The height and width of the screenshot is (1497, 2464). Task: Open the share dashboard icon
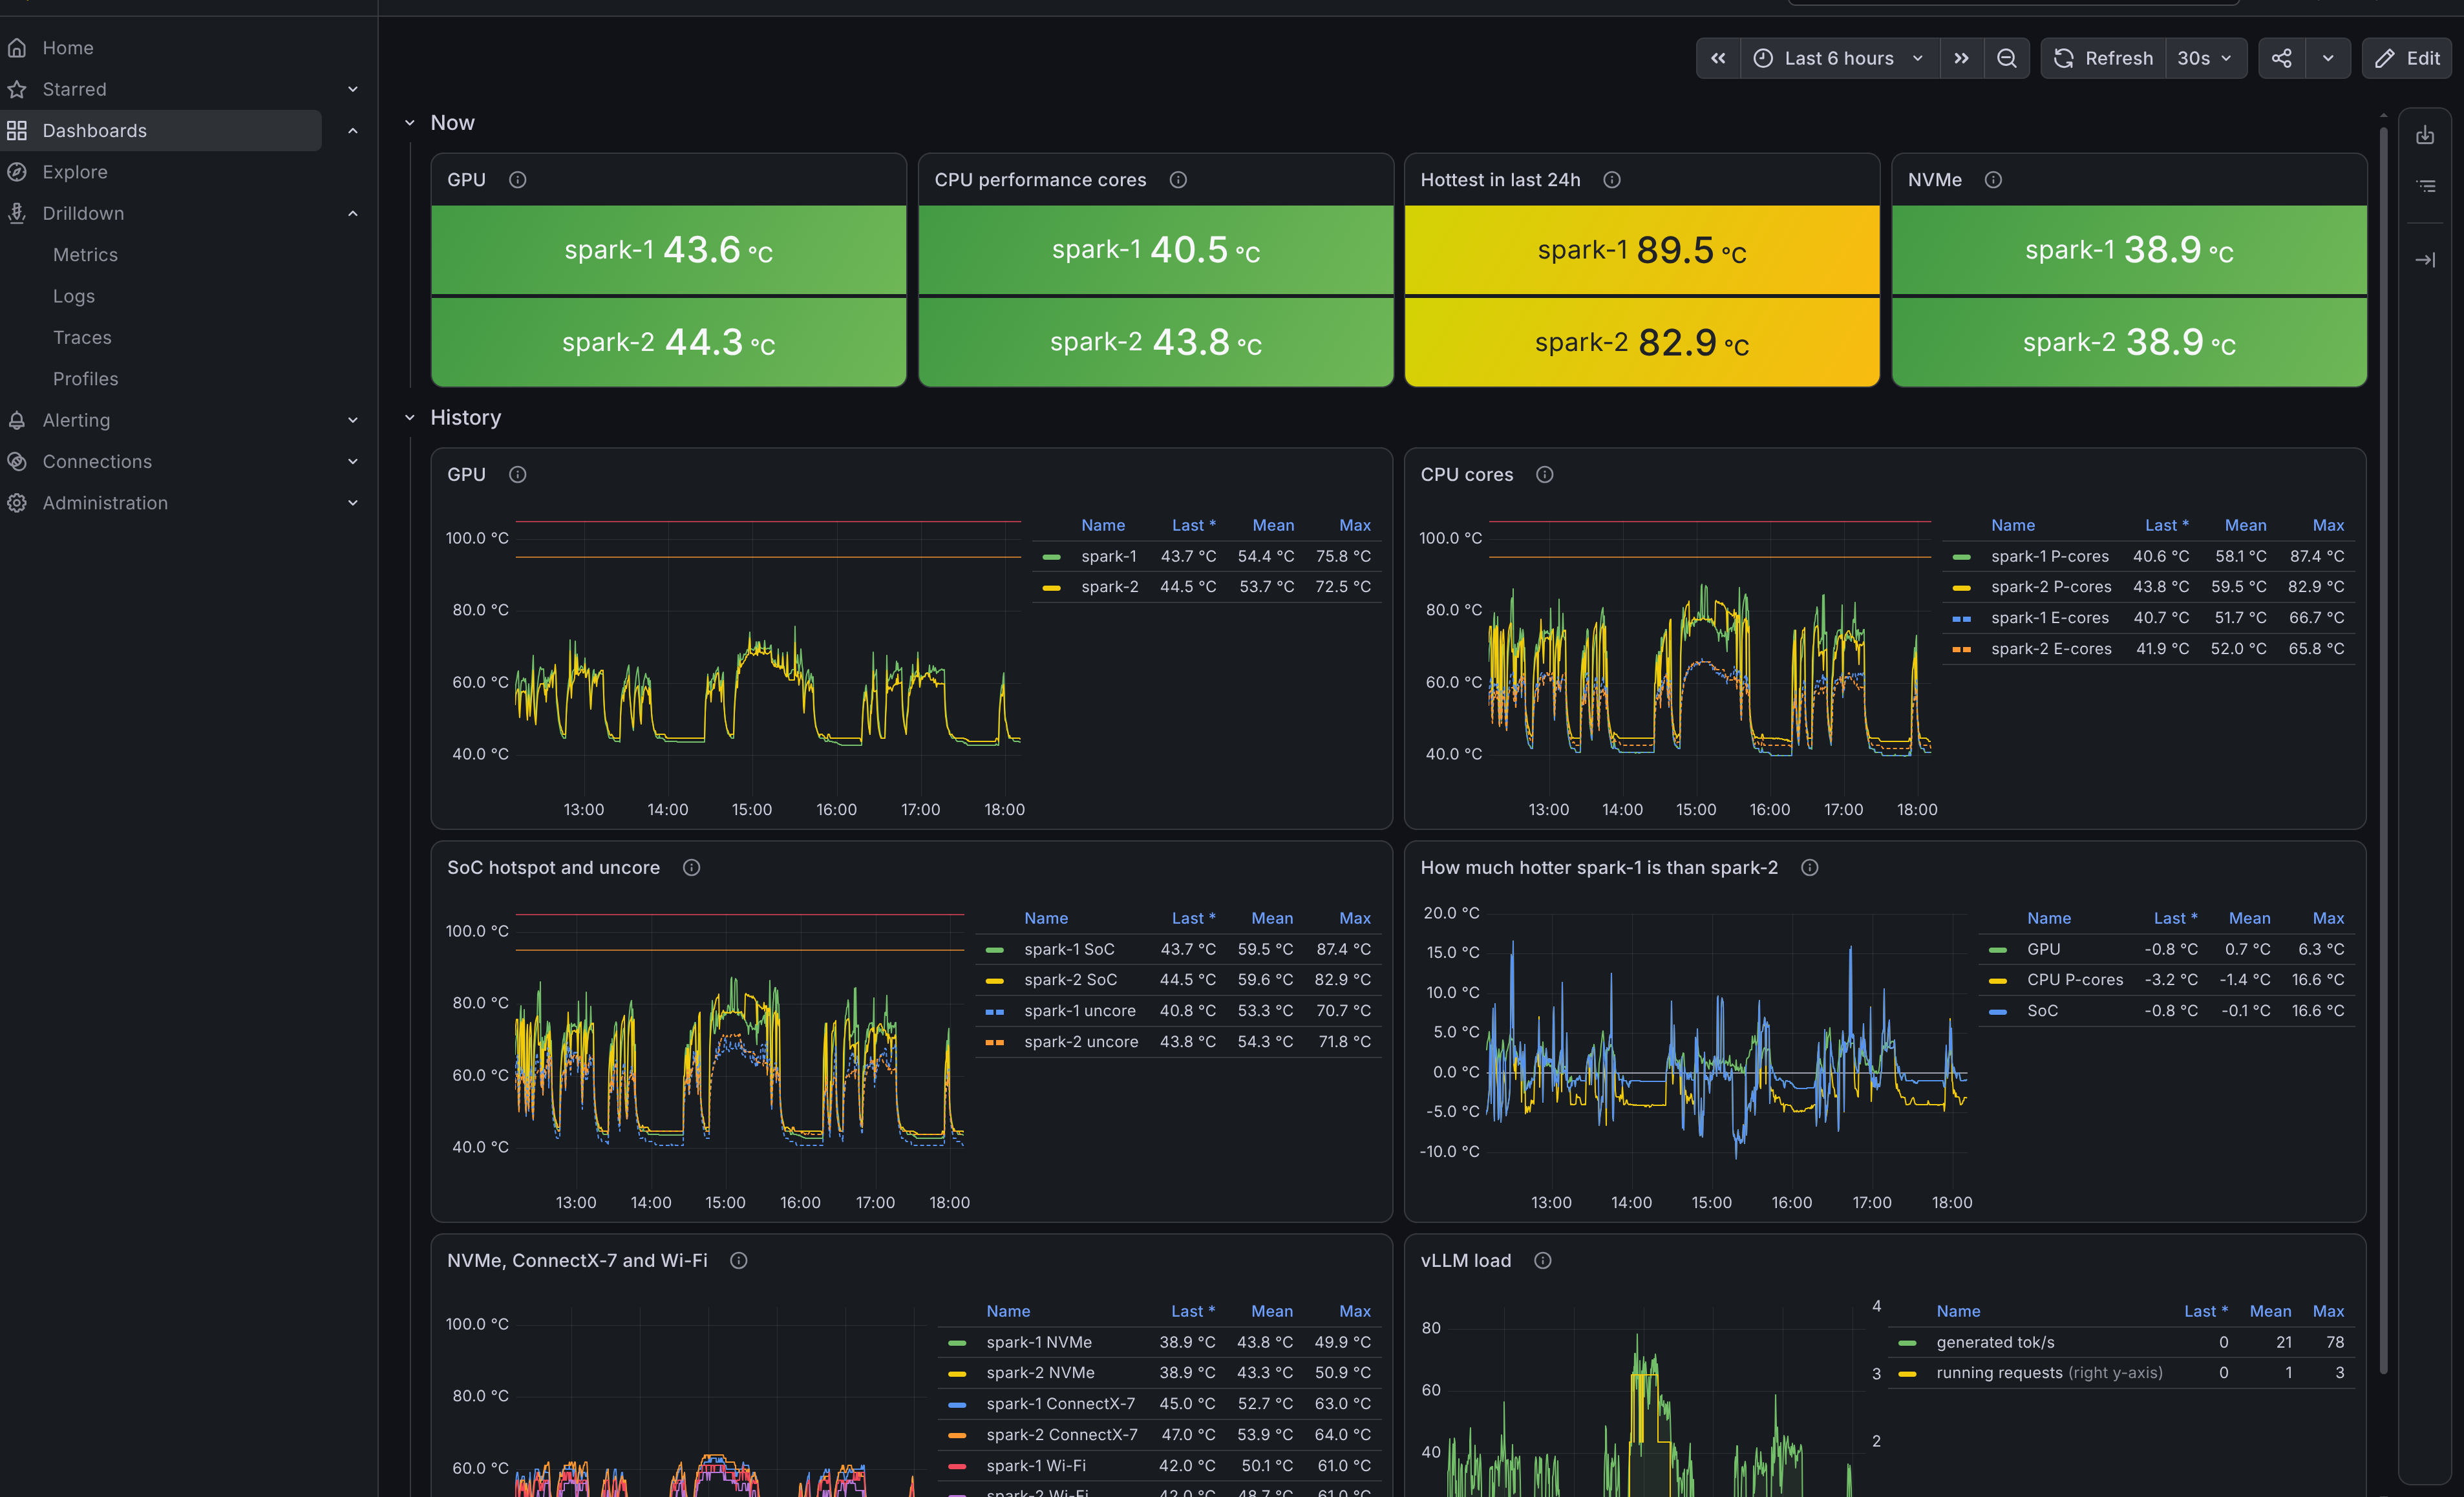(x=2281, y=58)
